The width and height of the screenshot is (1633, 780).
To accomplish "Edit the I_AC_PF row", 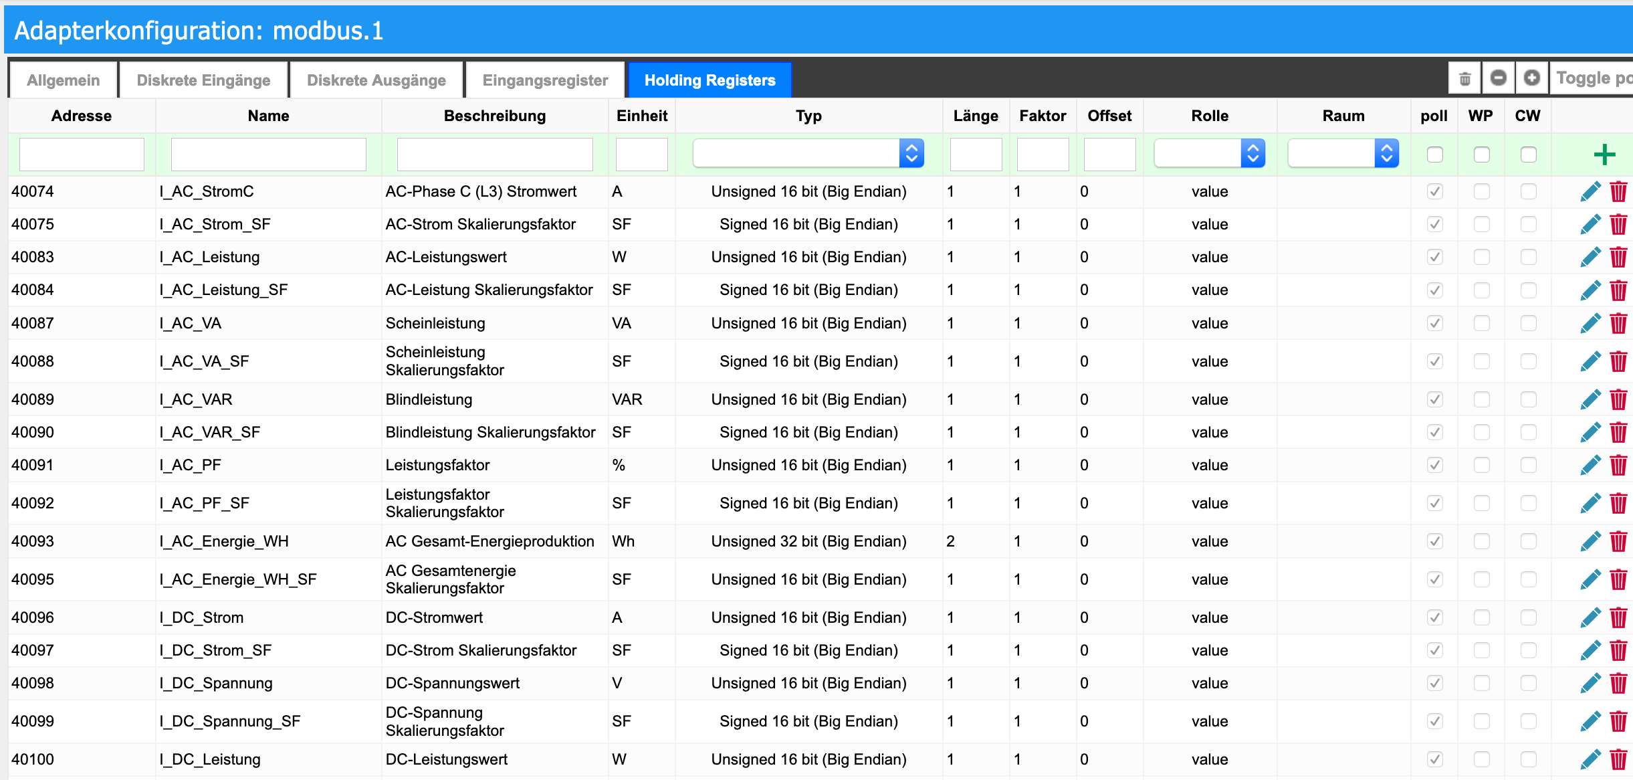I will point(1590,466).
